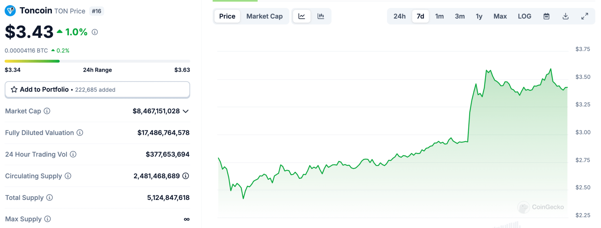Toggle LOG scale on chart
601x228 pixels.
coord(524,16)
